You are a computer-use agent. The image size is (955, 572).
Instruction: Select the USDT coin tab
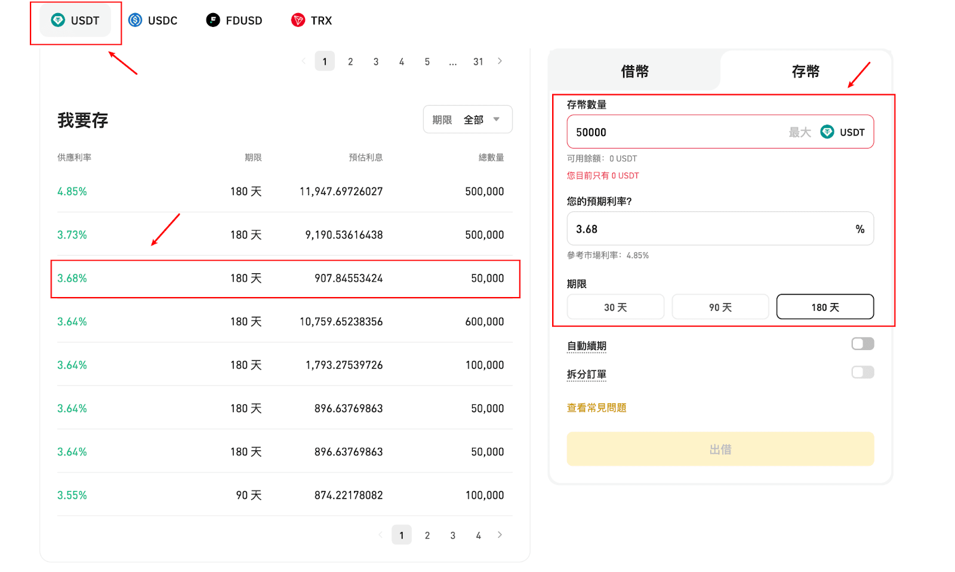click(x=75, y=21)
